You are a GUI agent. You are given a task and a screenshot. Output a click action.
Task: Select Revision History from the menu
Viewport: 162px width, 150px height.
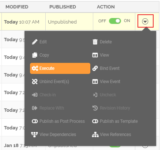point(111,108)
